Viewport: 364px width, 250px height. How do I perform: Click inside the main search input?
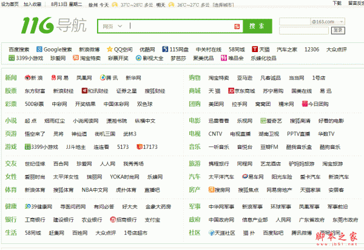tap(180, 26)
